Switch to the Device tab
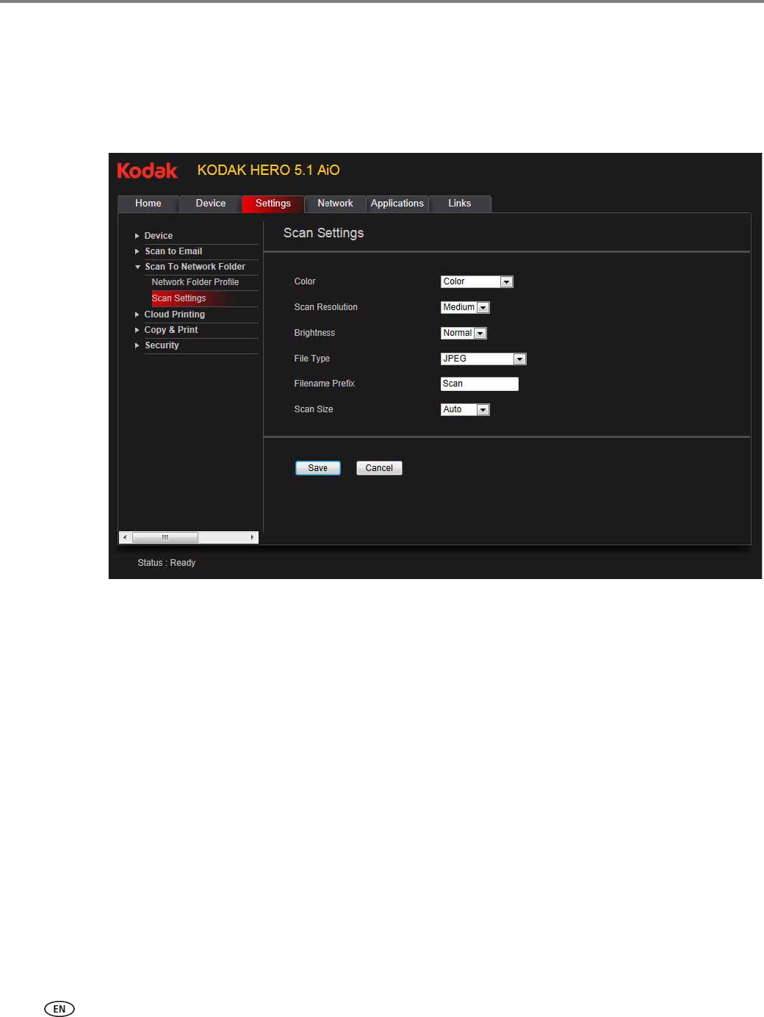 click(211, 204)
